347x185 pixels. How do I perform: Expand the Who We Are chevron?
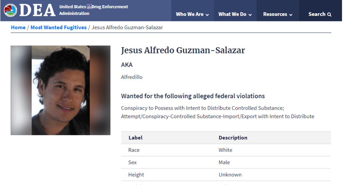coord(207,15)
